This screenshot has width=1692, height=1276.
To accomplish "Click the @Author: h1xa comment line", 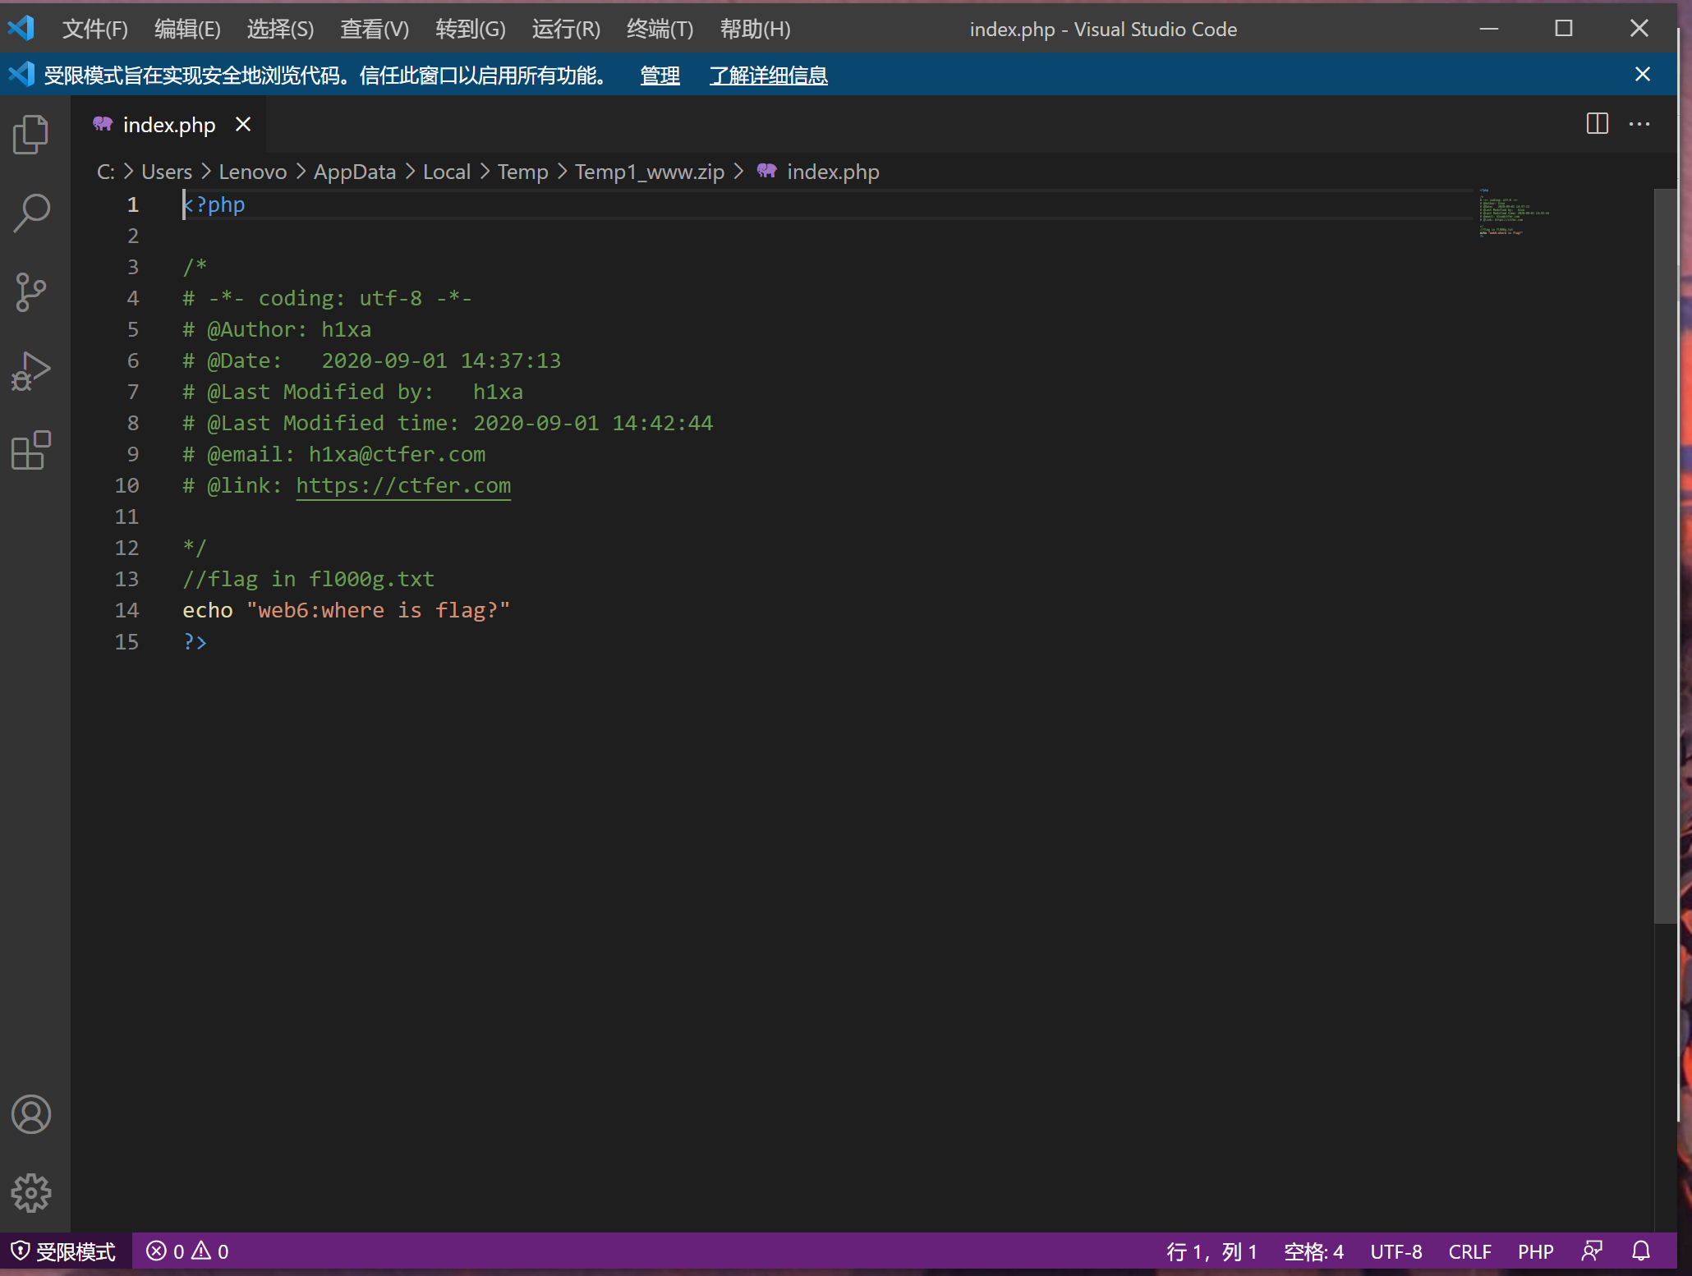I will pos(277,329).
